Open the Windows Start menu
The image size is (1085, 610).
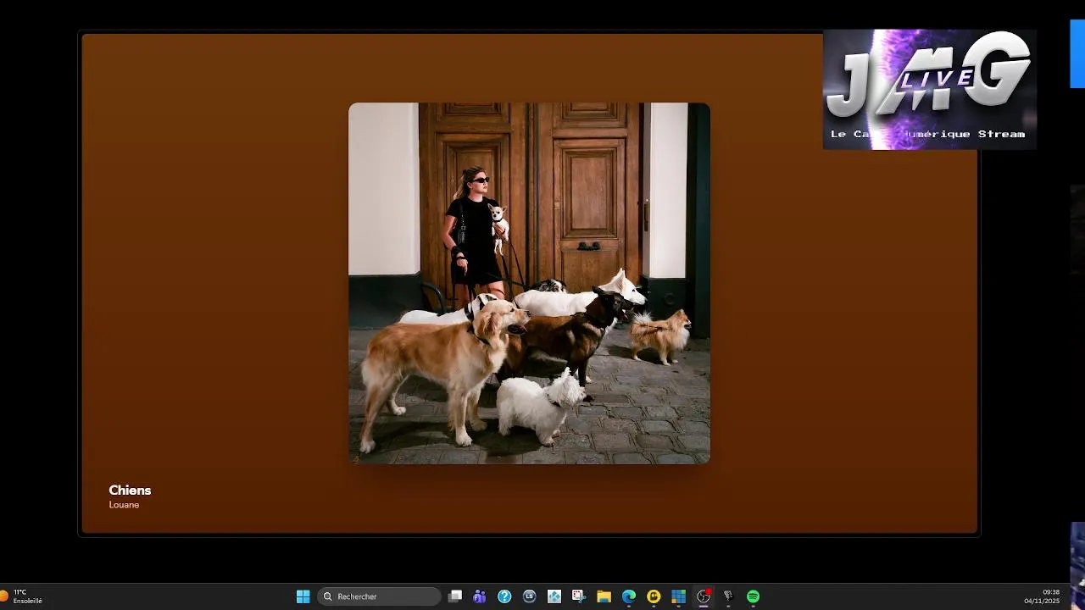pos(303,596)
